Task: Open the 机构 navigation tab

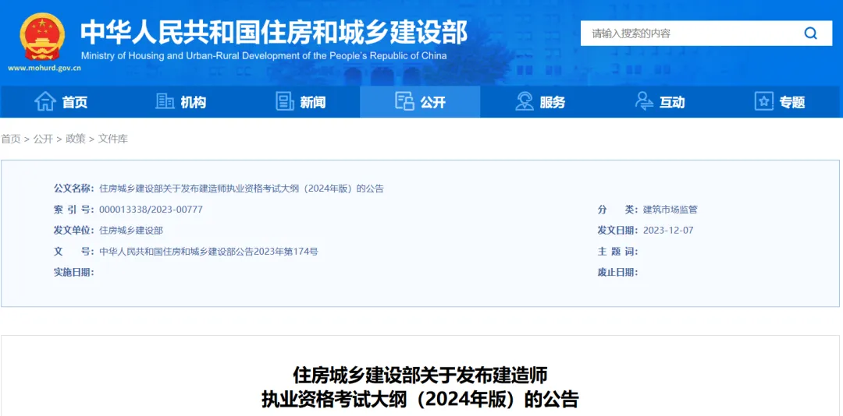Action: click(180, 101)
